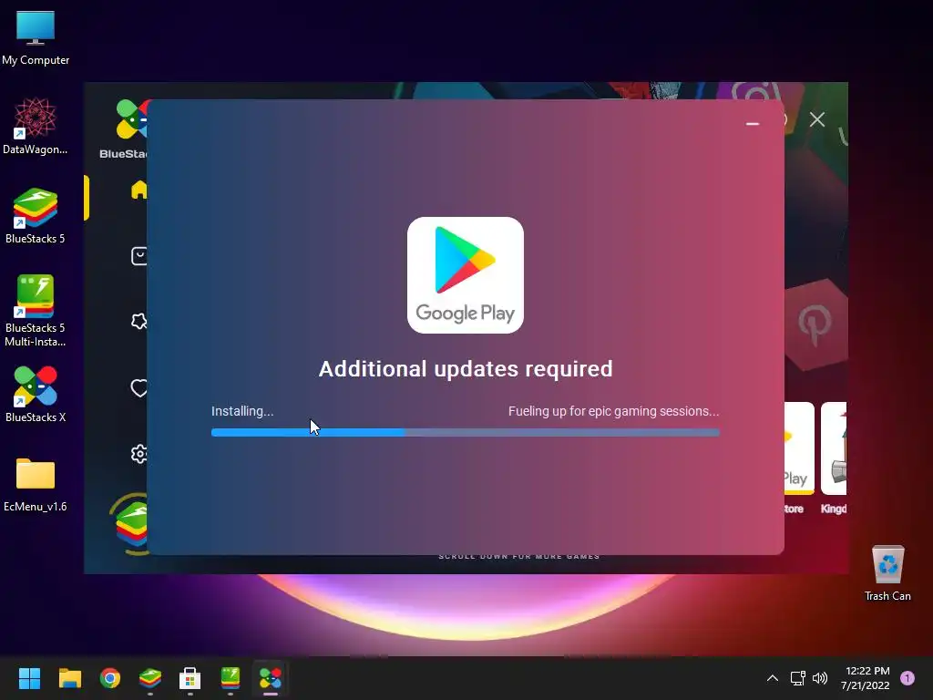The height and width of the screenshot is (700, 933).
Task: Open the volume control in system tray
Action: coord(820,678)
